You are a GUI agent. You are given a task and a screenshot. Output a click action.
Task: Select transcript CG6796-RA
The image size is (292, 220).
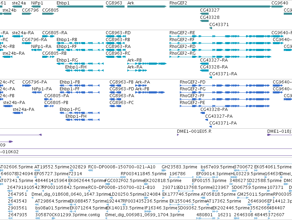[x=27, y=43]
